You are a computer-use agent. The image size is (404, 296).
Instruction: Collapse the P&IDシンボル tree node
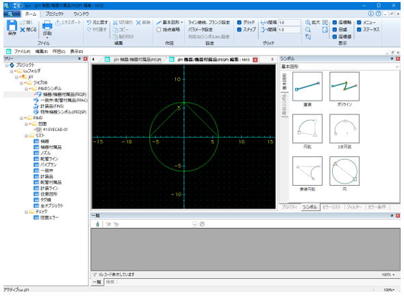tap(26, 88)
